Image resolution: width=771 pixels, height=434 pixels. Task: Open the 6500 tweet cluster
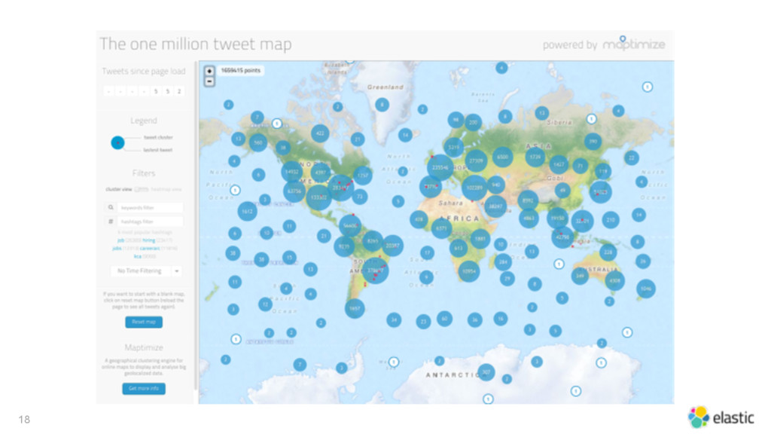point(502,157)
